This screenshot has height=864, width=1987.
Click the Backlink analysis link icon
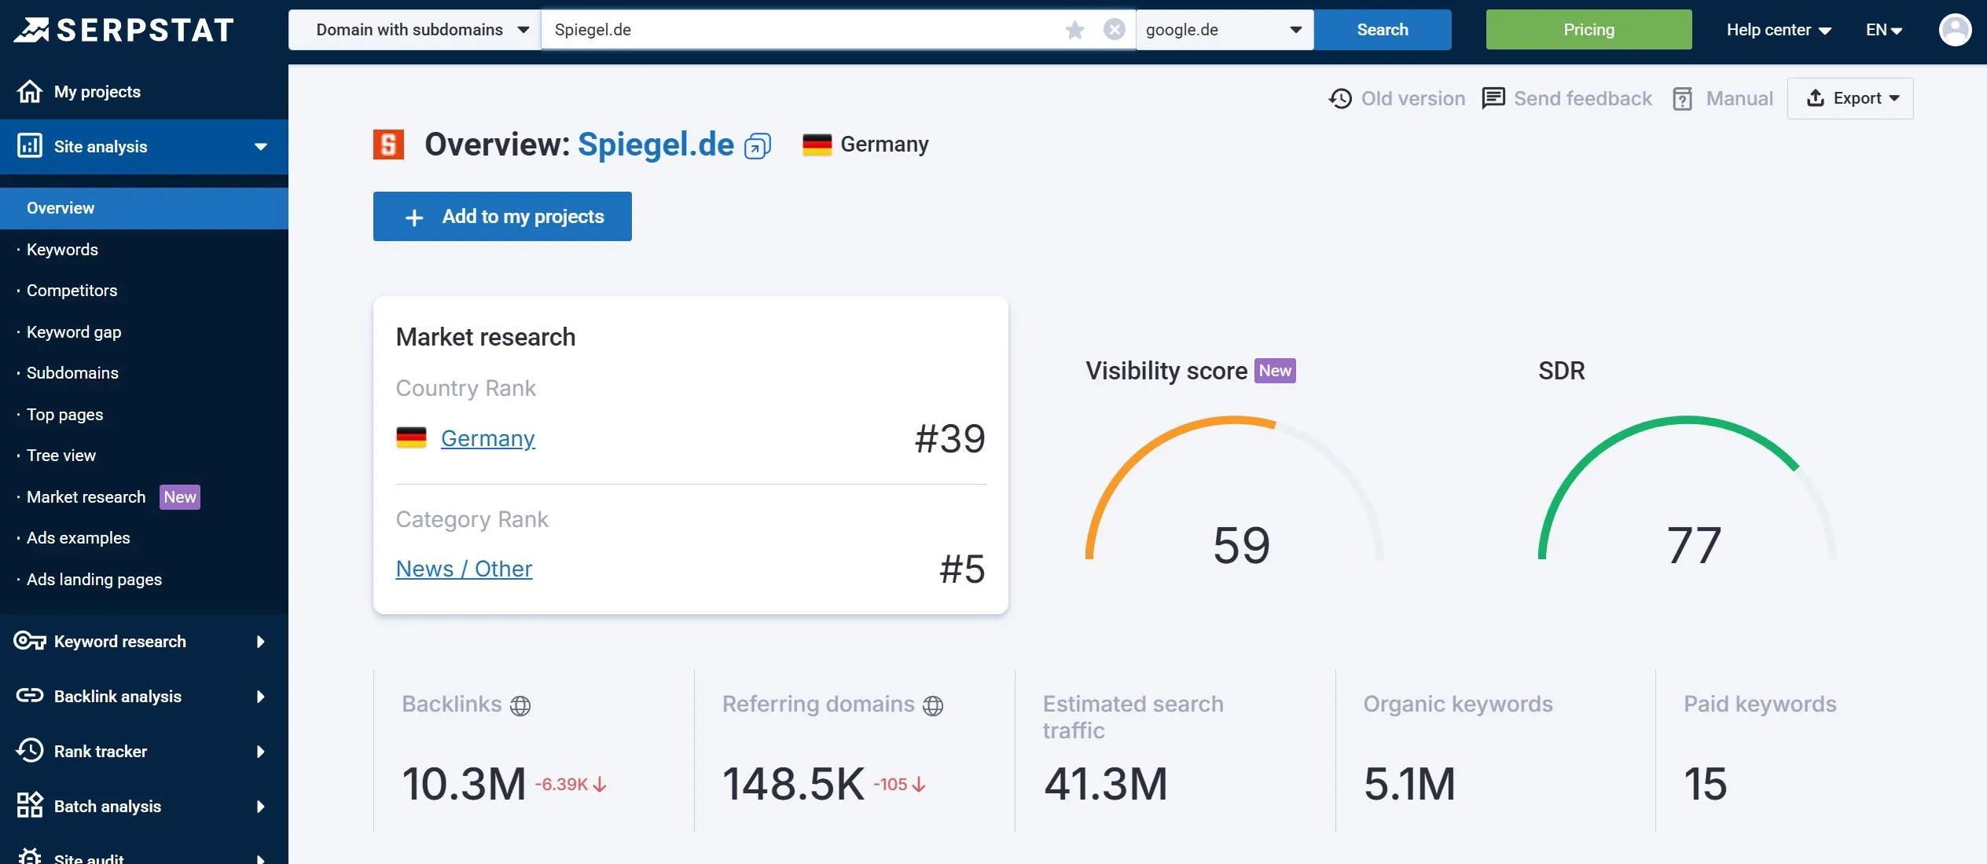(30, 696)
